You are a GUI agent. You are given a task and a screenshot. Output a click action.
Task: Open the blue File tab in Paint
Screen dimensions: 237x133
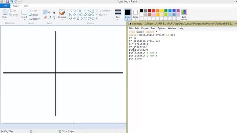(x=5, y=6)
